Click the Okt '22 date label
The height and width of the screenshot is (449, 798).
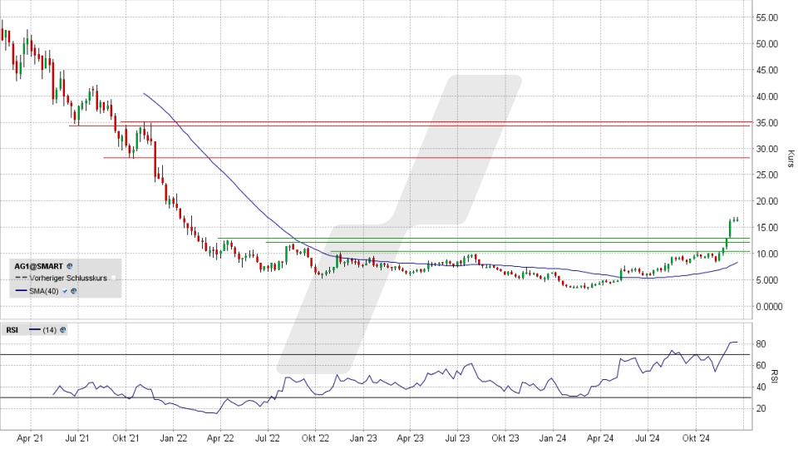click(x=316, y=438)
